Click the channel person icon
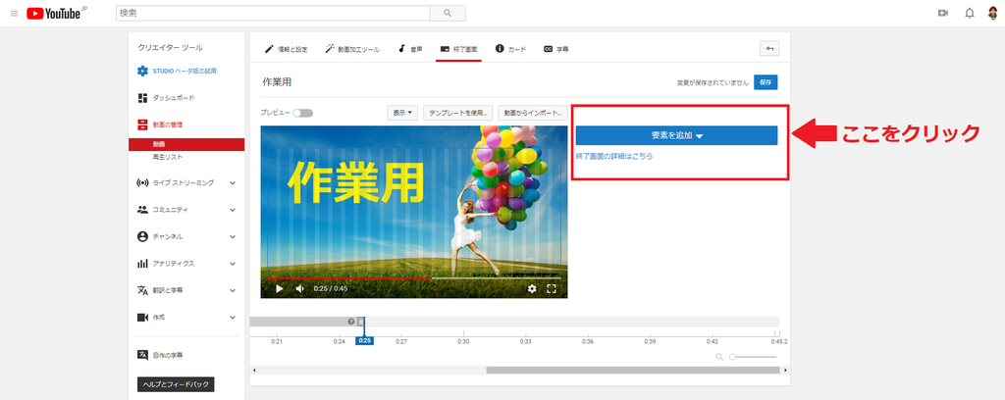The height and width of the screenshot is (400, 1005). point(143,236)
